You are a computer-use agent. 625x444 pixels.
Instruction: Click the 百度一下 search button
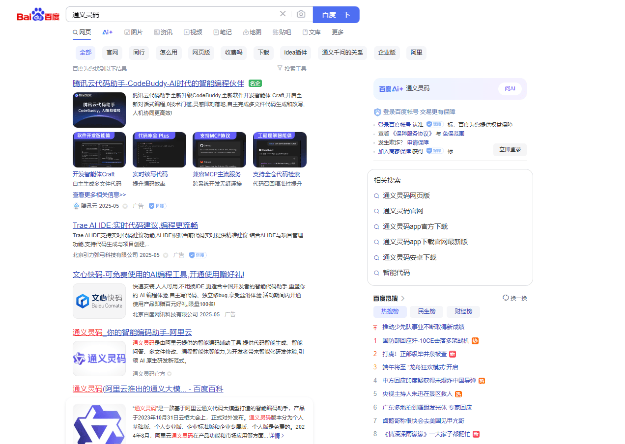(x=336, y=15)
